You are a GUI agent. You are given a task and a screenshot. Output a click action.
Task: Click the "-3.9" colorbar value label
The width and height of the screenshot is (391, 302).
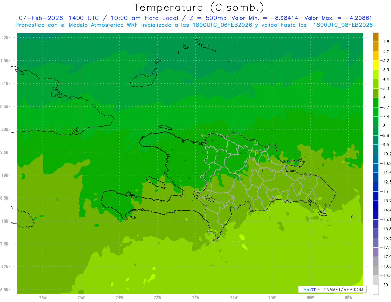point(385,70)
